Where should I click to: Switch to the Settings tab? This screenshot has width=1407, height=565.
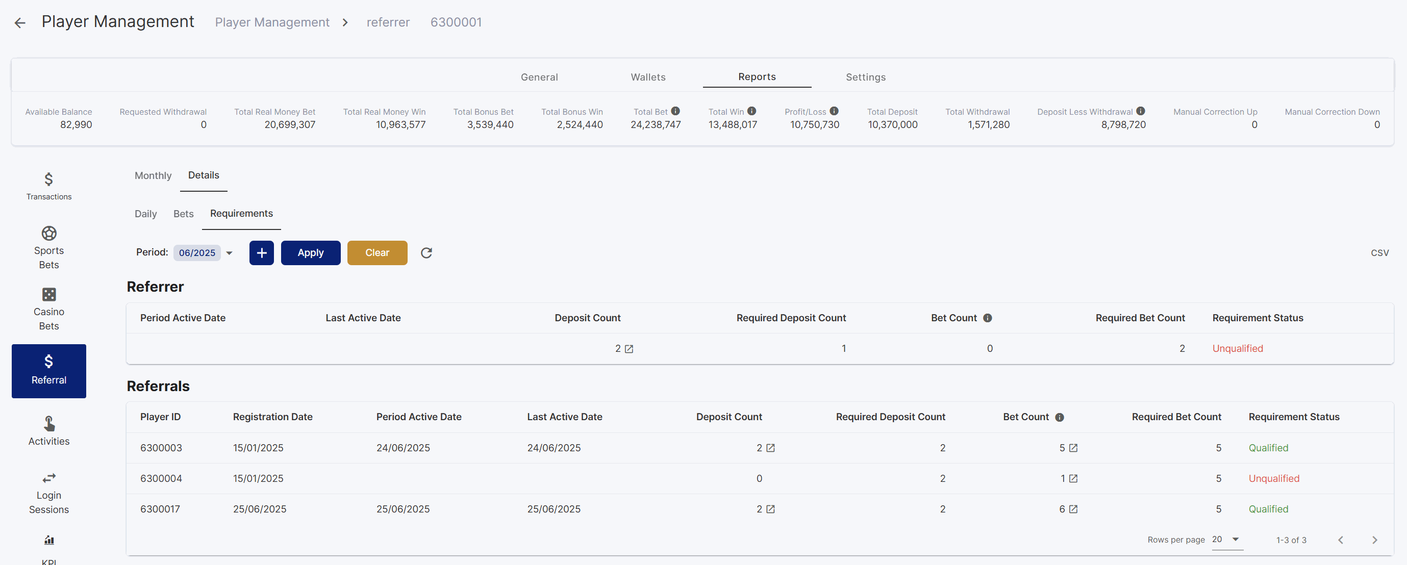(x=866, y=77)
